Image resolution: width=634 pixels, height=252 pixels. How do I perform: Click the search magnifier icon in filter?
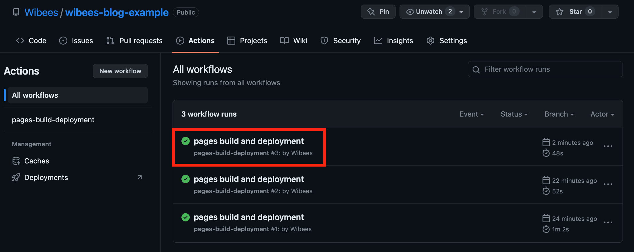point(476,69)
